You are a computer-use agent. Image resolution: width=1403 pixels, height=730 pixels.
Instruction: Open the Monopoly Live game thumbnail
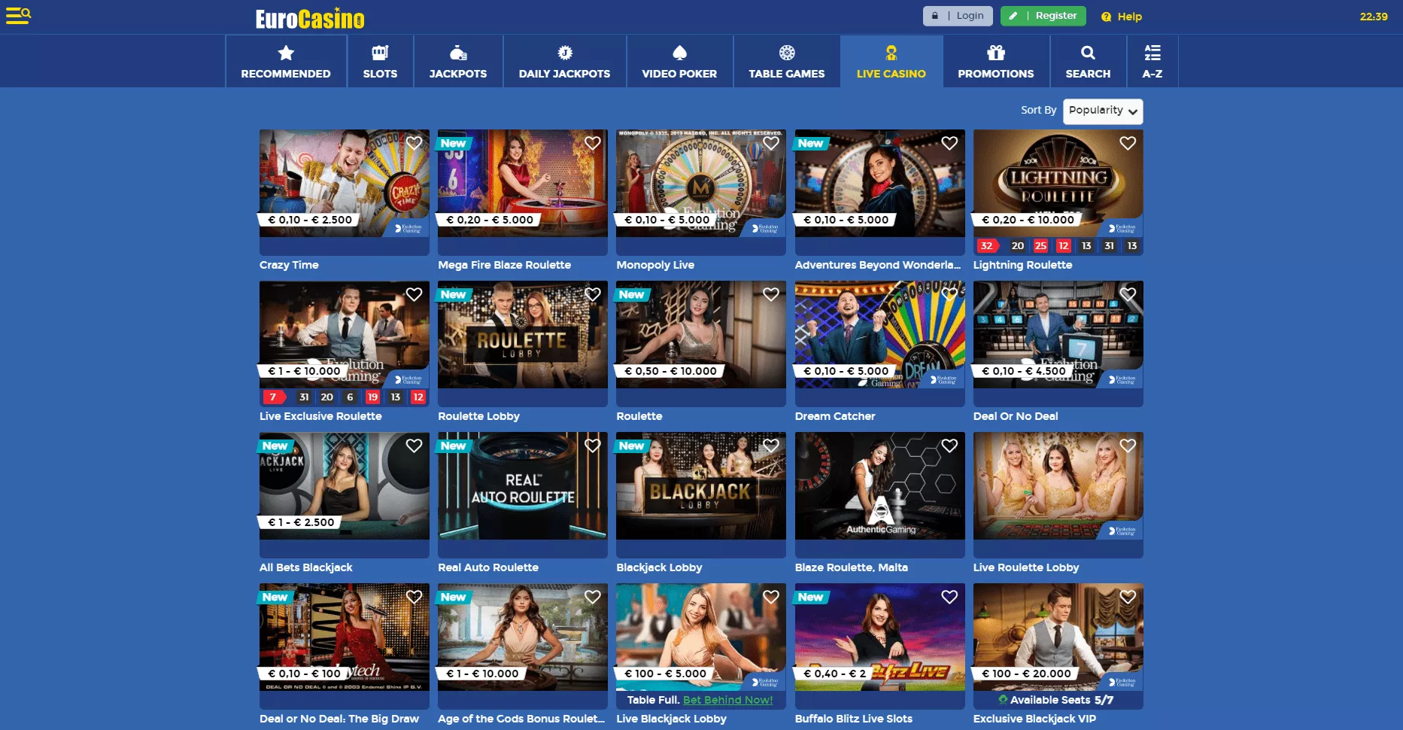pos(700,183)
